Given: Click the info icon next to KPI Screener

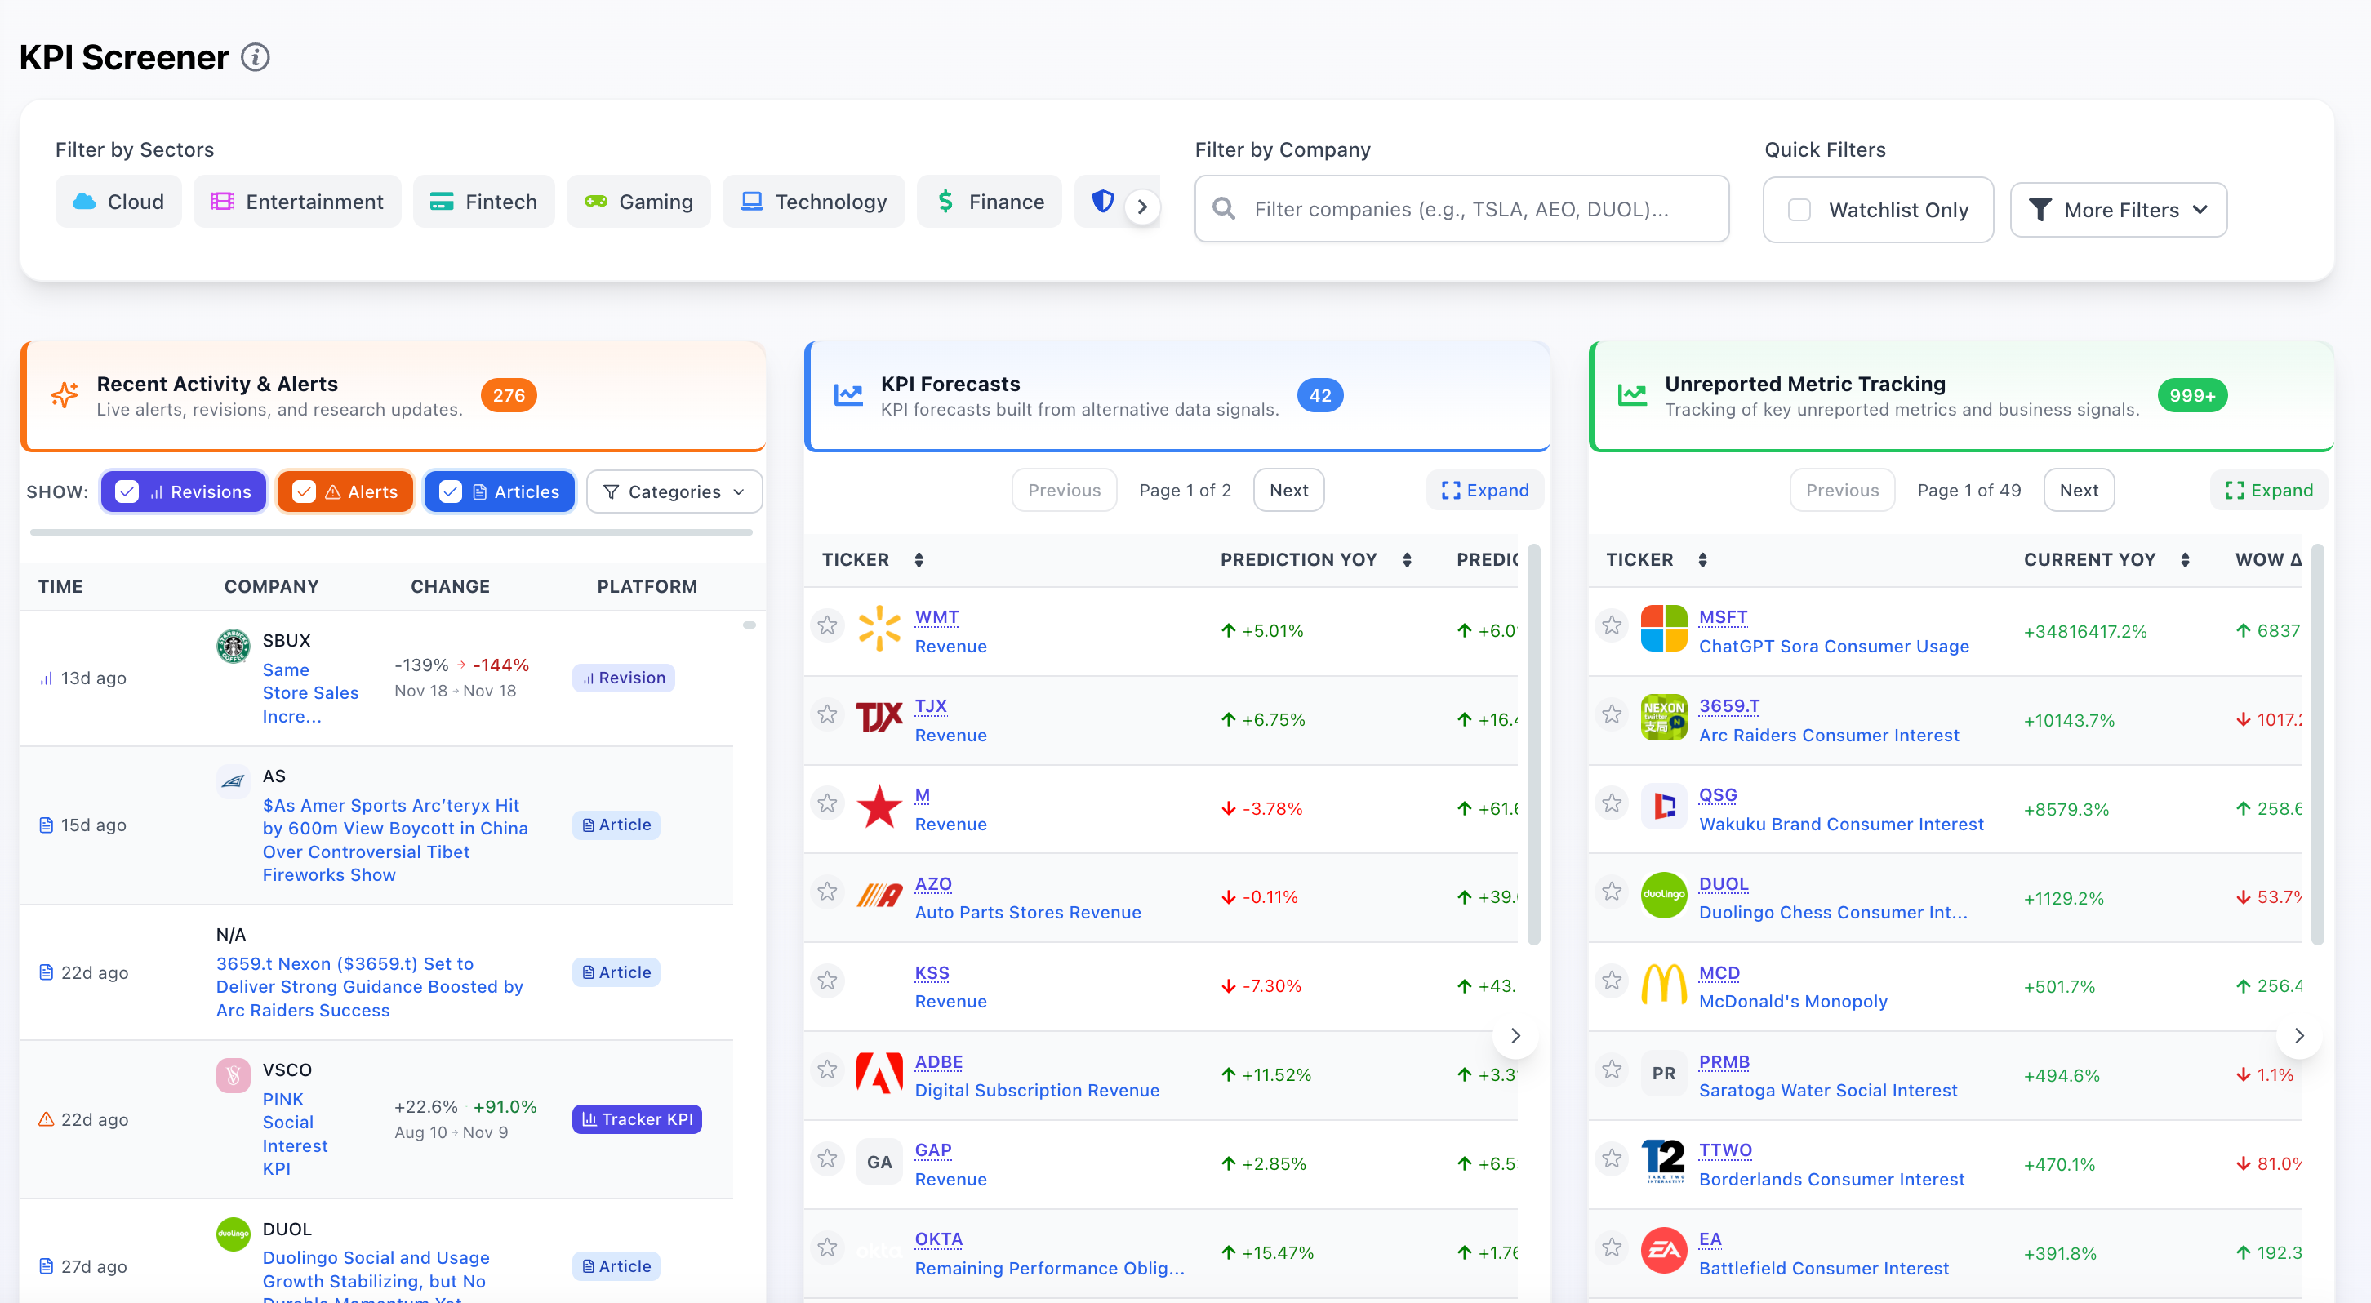Looking at the screenshot, I should 255,57.
